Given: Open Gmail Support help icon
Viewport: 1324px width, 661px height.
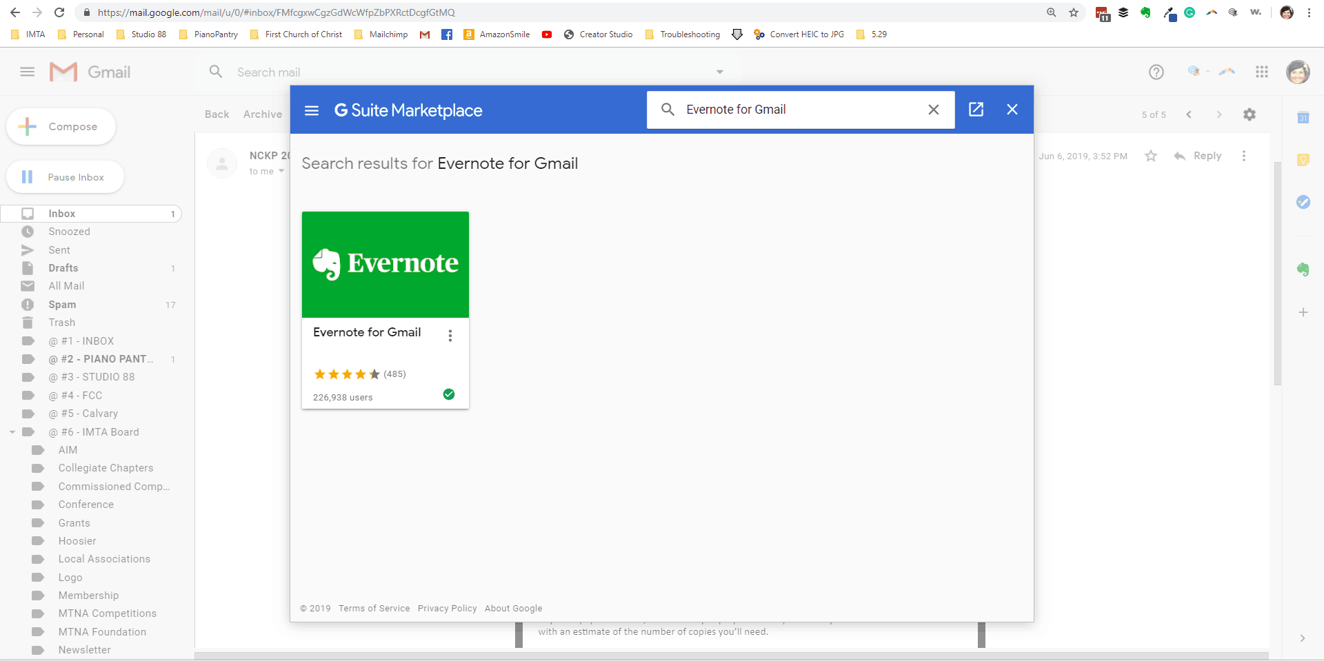Looking at the screenshot, I should [1156, 72].
